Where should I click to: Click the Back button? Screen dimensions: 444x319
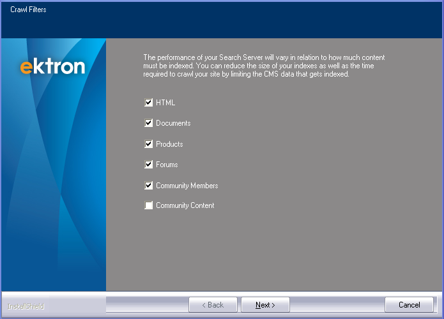click(x=213, y=305)
